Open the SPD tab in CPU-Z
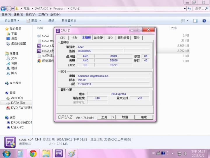This screenshot has height=158, width=210. [110, 38]
